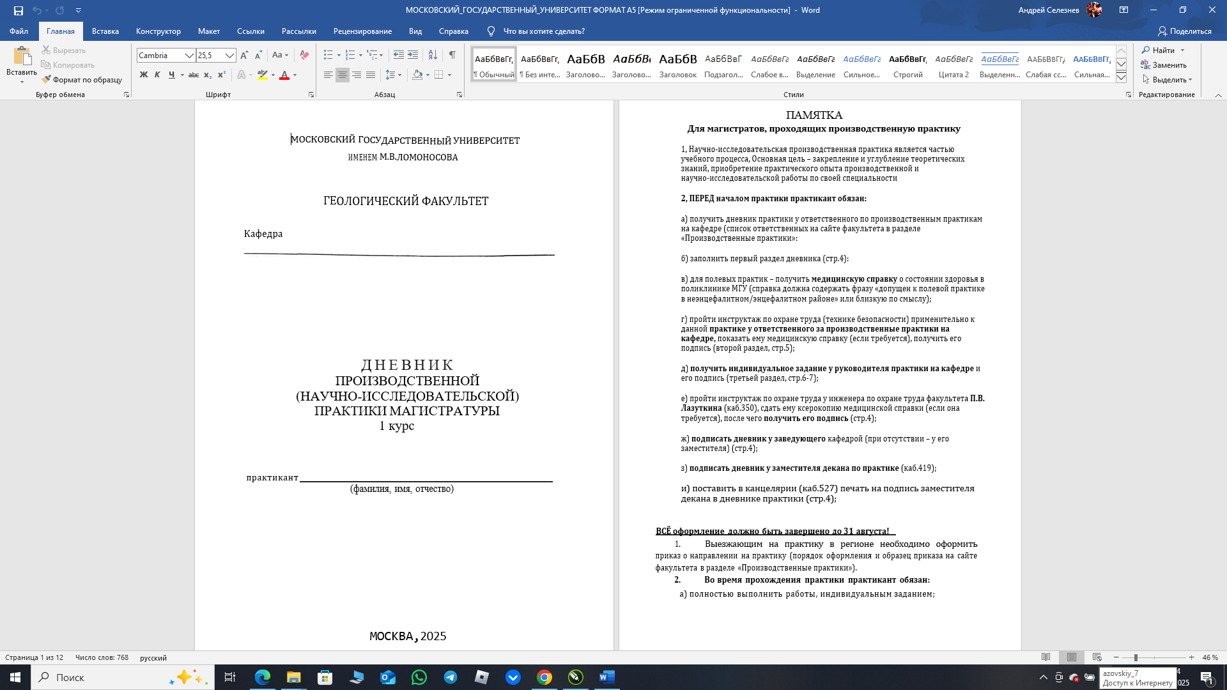The width and height of the screenshot is (1227, 690).
Task: Expand the line spacing options dropdown
Action: click(x=399, y=75)
